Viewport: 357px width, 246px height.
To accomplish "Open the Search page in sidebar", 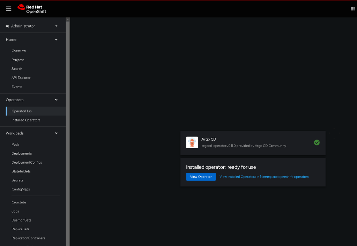I will (x=17, y=69).
